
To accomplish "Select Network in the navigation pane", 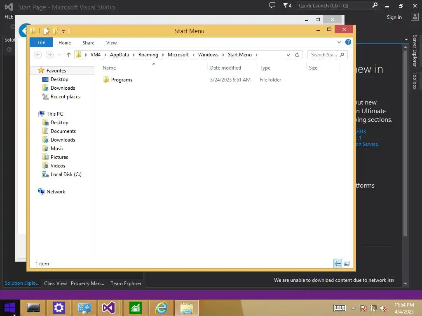I will click(x=56, y=192).
